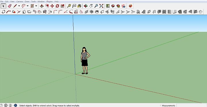Open the Plugins menu

pyautogui.click(x=49, y=2)
